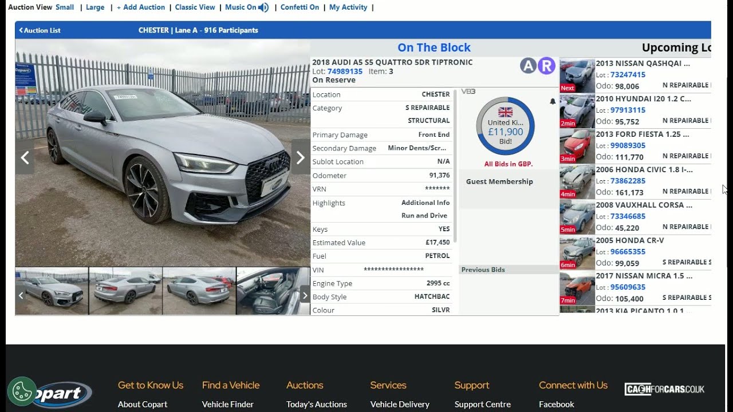Open lot number 74989135 link
This screenshot has height=412, width=733.
pyautogui.click(x=345, y=72)
